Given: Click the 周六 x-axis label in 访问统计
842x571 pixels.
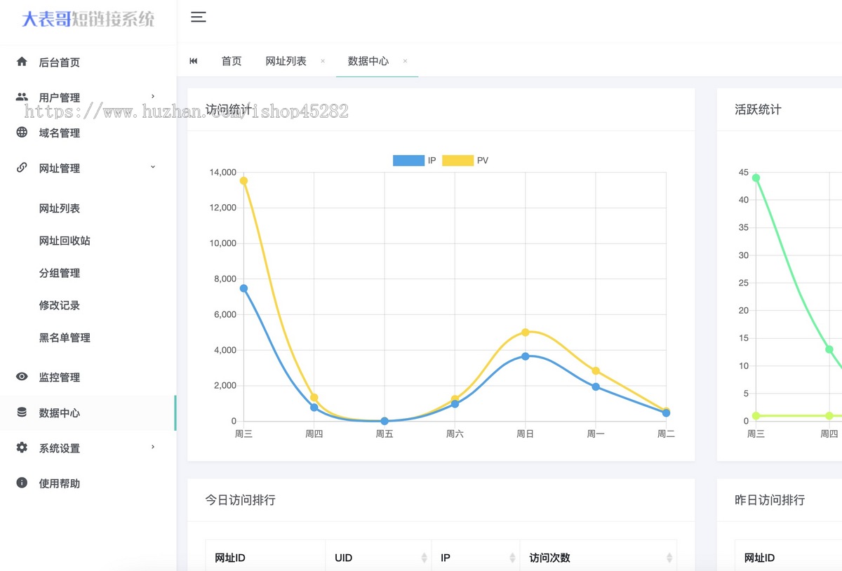Looking at the screenshot, I should [x=455, y=434].
